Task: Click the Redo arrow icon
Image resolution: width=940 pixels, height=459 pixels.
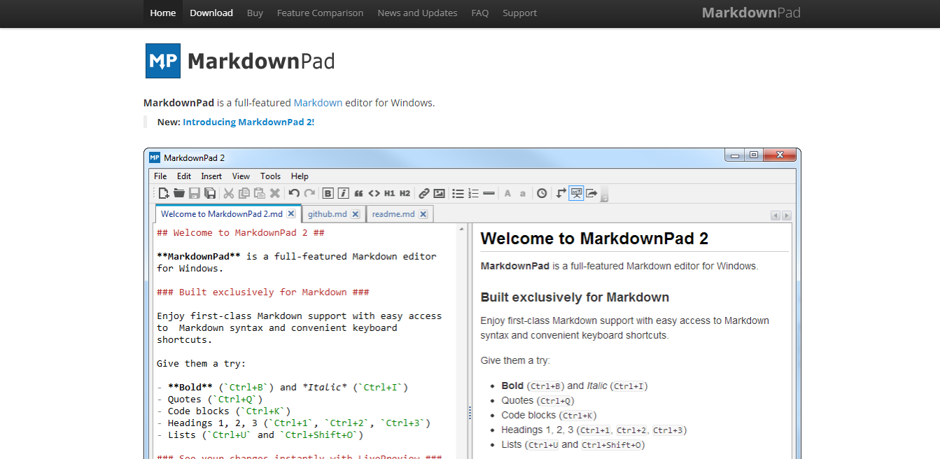Action: pyautogui.click(x=309, y=193)
